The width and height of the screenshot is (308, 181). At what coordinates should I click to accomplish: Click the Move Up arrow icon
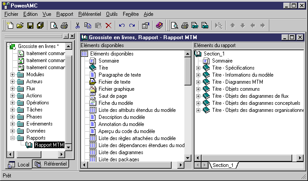click(233, 26)
